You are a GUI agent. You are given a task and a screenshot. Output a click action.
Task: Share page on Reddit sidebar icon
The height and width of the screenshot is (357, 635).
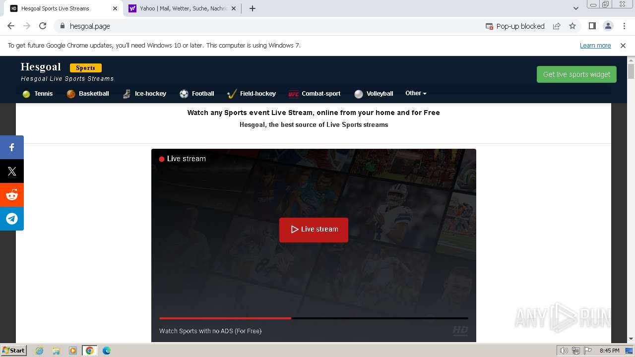[x=12, y=195]
